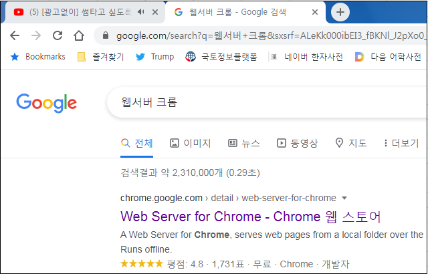
Task: Close the Google search tab
Action: click(315, 12)
